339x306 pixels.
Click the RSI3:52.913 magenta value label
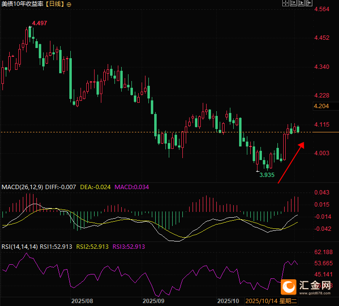129,246
